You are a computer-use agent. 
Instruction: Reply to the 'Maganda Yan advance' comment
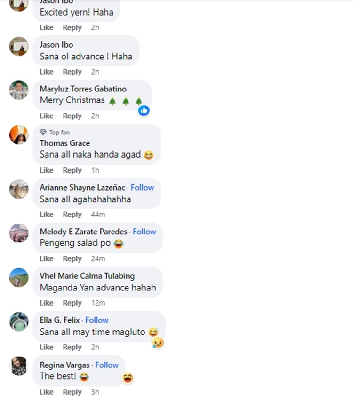click(72, 303)
